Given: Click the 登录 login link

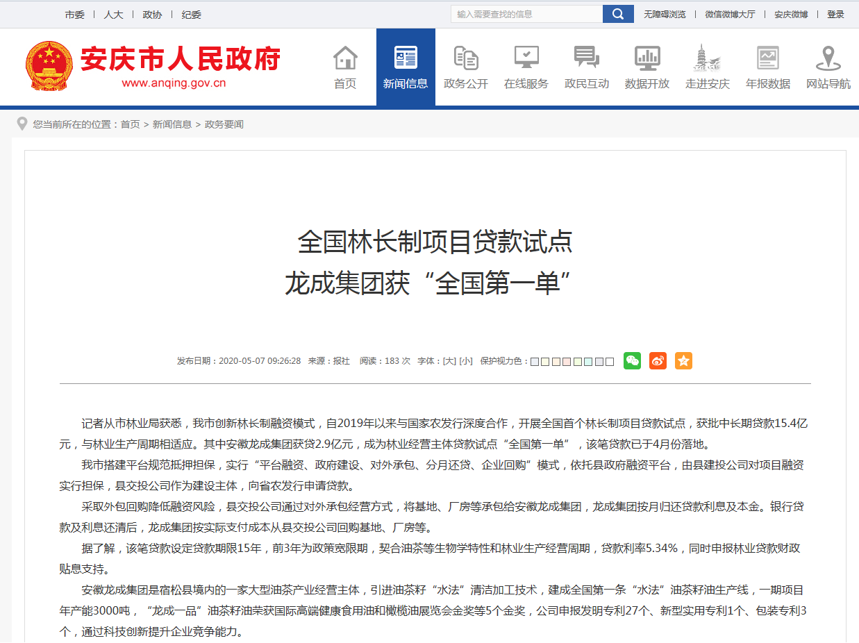Looking at the screenshot, I should pos(835,14).
